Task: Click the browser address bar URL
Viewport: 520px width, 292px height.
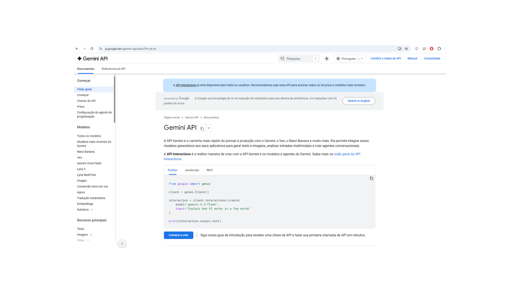Action: 131,49
